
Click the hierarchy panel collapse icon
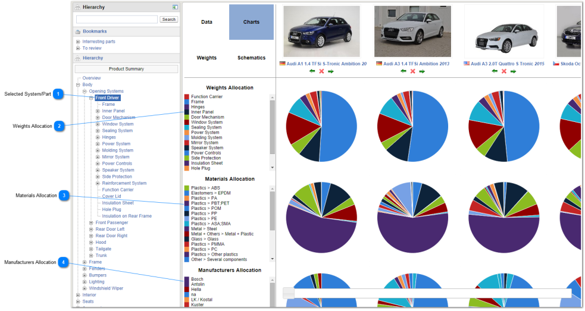click(175, 7)
